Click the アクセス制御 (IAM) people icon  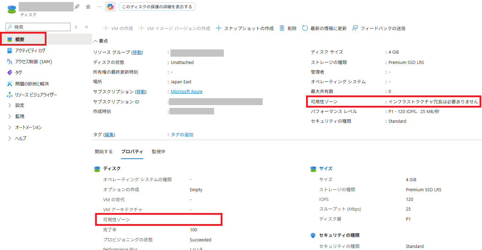tap(10, 62)
